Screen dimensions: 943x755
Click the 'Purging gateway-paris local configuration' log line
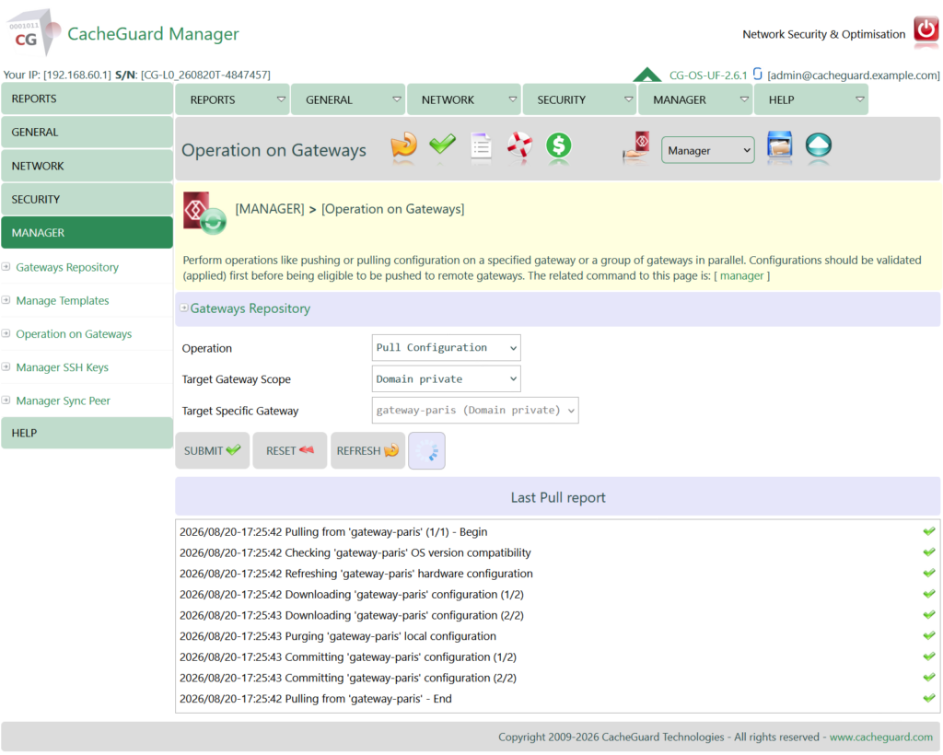pyautogui.click(x=338, y=636)
